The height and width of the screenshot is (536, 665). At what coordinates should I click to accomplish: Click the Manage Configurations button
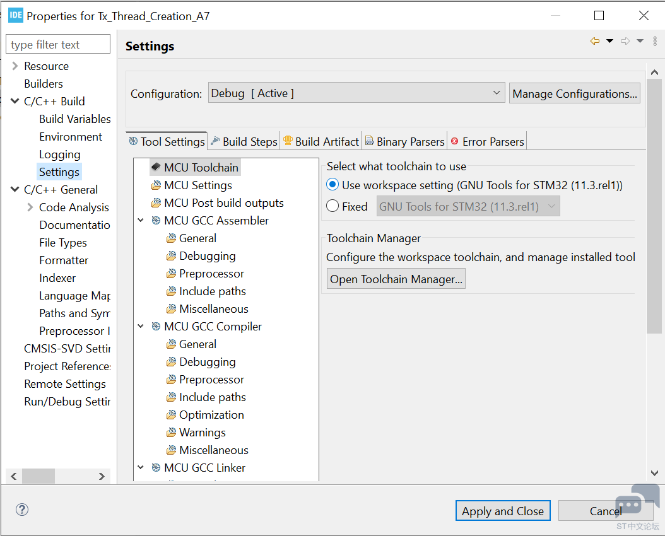coord(575,93)
